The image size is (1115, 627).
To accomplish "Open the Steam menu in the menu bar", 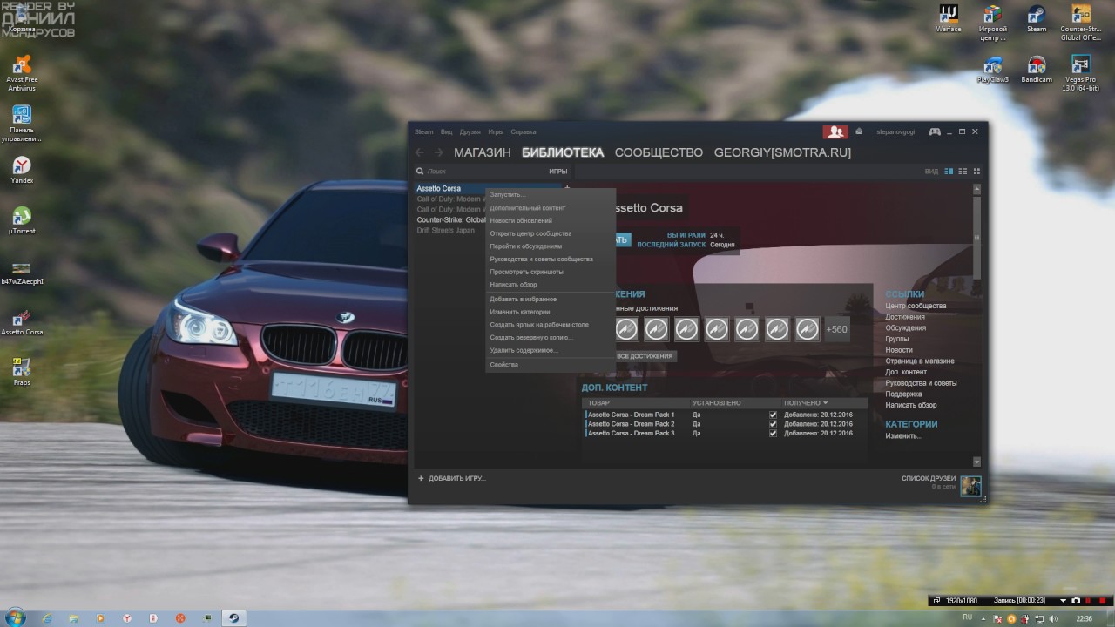I will [x=423, y=132].
